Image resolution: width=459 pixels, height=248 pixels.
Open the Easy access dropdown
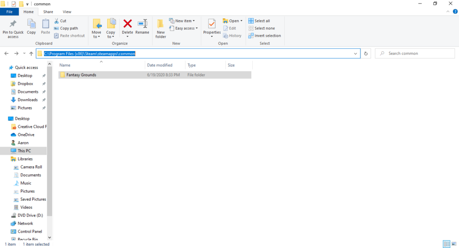(x=183, y=28)
